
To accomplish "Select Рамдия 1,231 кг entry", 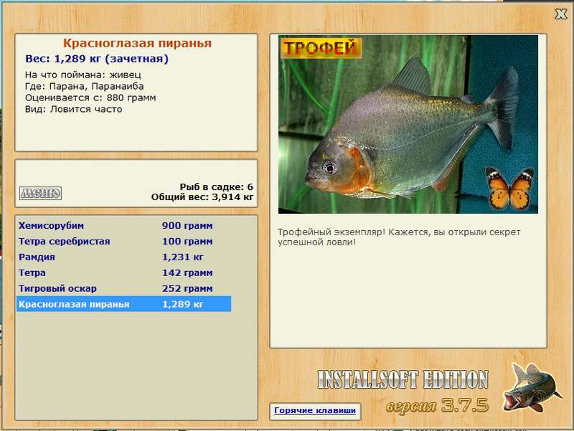I will tap(123, 257).
